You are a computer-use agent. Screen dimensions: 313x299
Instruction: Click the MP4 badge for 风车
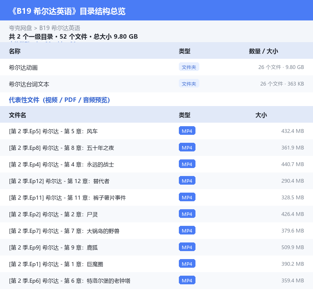(187, 131)
